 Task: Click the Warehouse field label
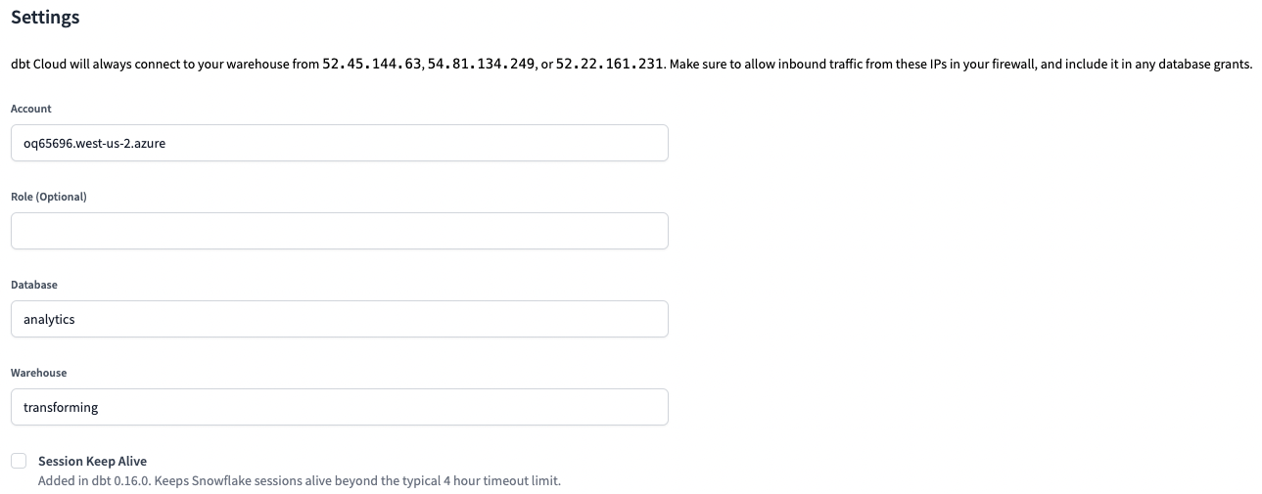click(x=39, y=373)
